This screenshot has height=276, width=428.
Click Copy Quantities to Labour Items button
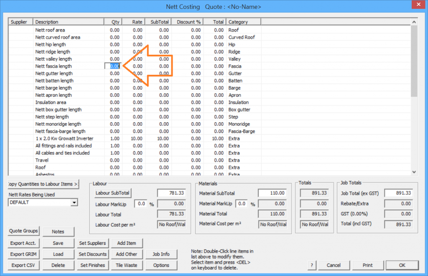tap(43, 184)
